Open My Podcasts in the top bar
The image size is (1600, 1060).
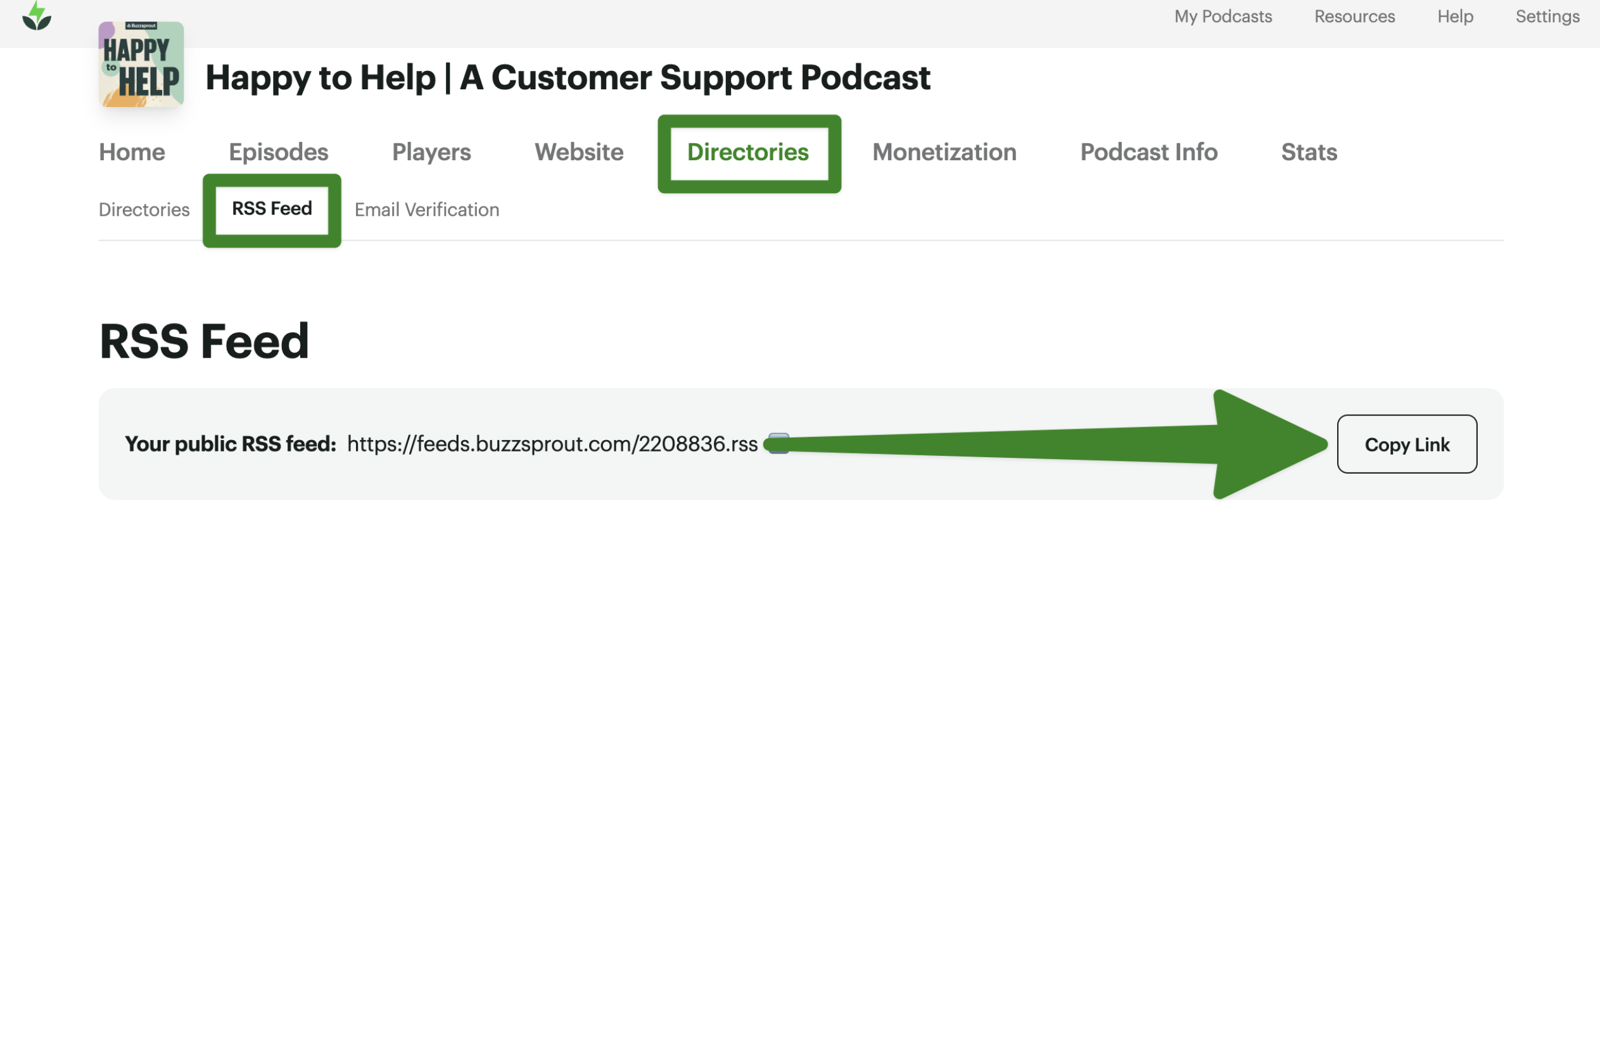coord(1222,16)
